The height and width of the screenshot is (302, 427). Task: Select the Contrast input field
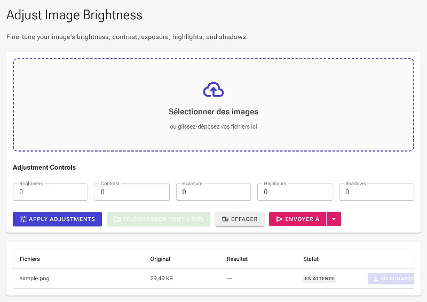pyautogui.click(x=132, y=192)
